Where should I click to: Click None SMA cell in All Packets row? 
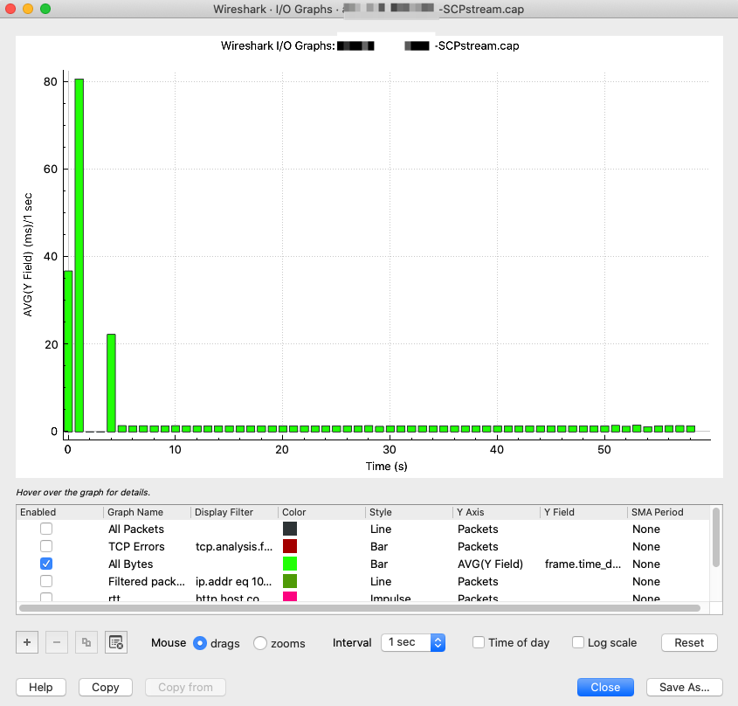646,529
